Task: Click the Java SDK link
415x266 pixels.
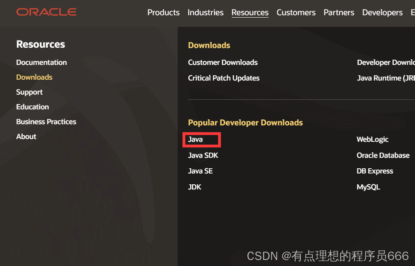Action: click(203, 155)
